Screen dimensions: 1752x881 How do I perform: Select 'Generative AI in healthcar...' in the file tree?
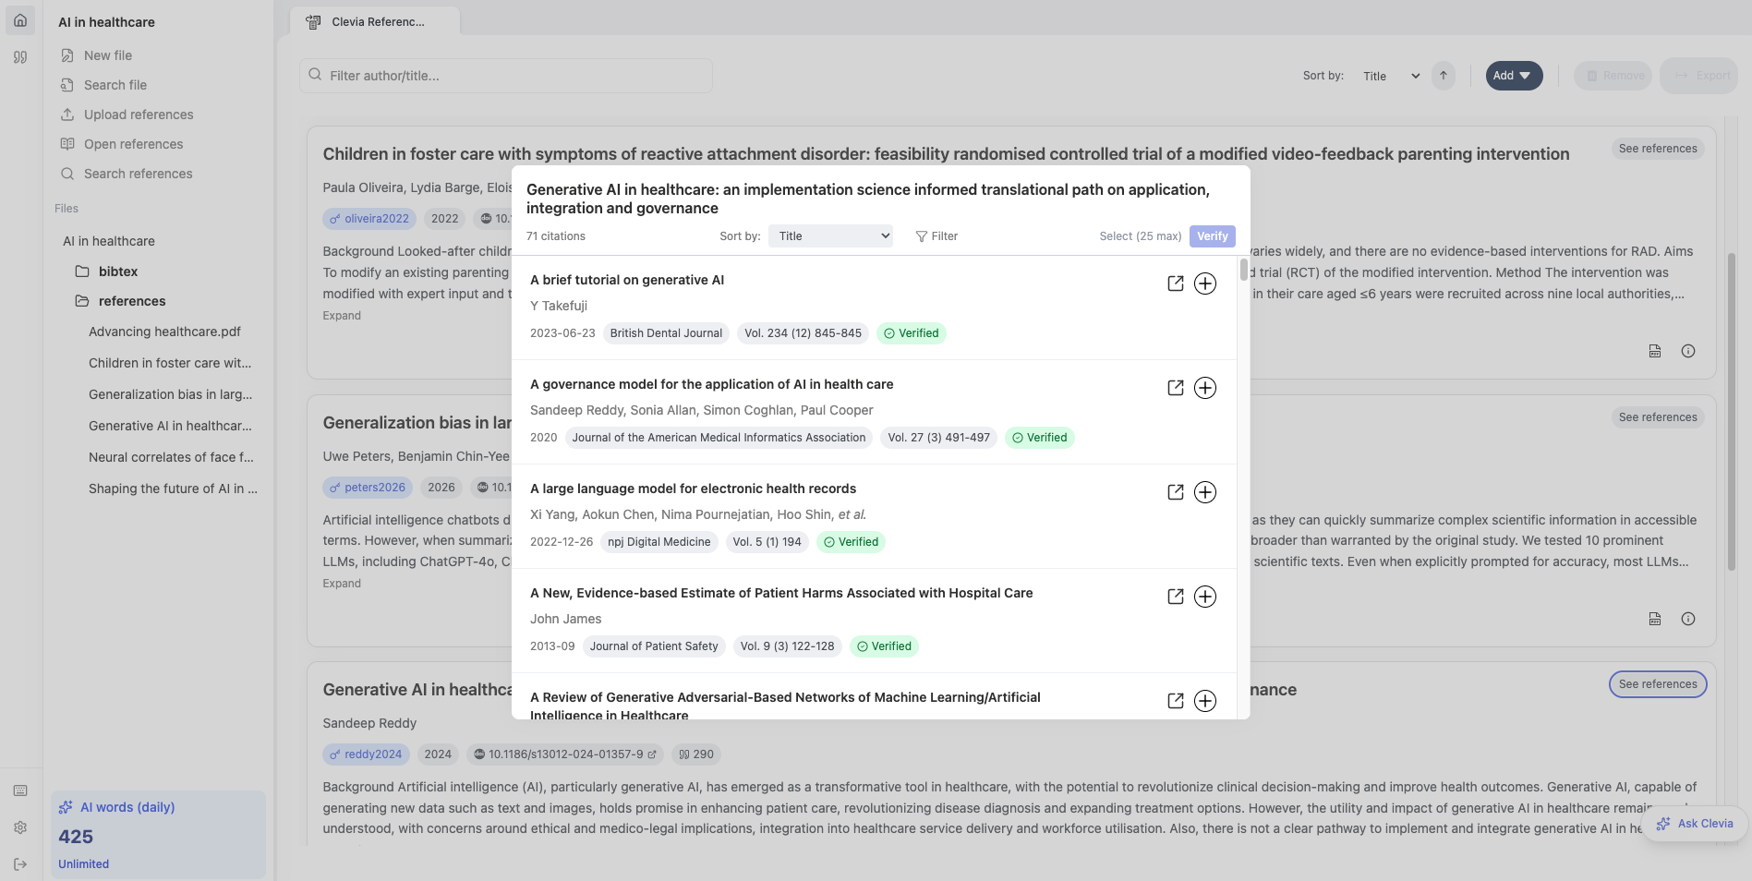[170, 426]
